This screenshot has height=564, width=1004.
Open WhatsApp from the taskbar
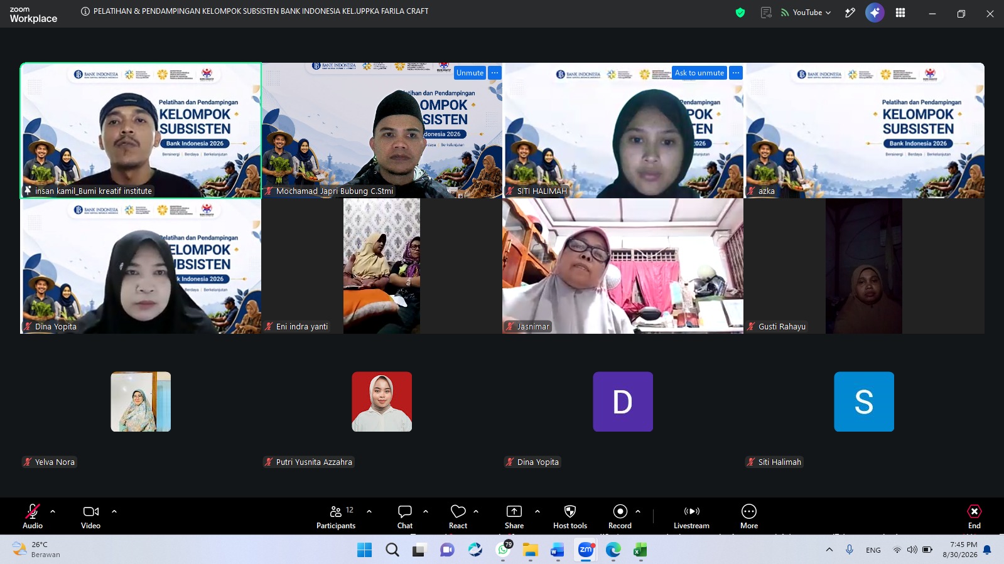[x=503, y=550]
